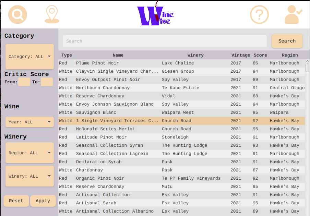
Task: Open the magnifier search icon
Action: click(x=17, y=15)
